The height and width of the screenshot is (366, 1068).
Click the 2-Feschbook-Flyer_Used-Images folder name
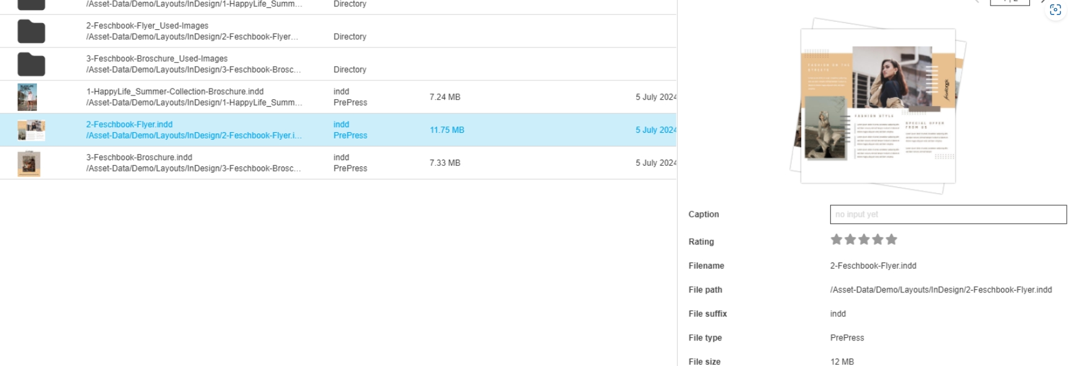(x=147, y=26)
